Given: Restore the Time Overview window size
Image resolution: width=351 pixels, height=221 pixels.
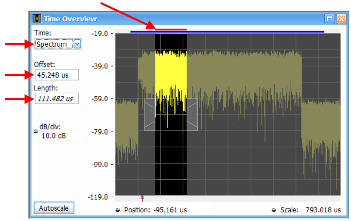Looking at the screenshot, I should click(x=330, y=19).
